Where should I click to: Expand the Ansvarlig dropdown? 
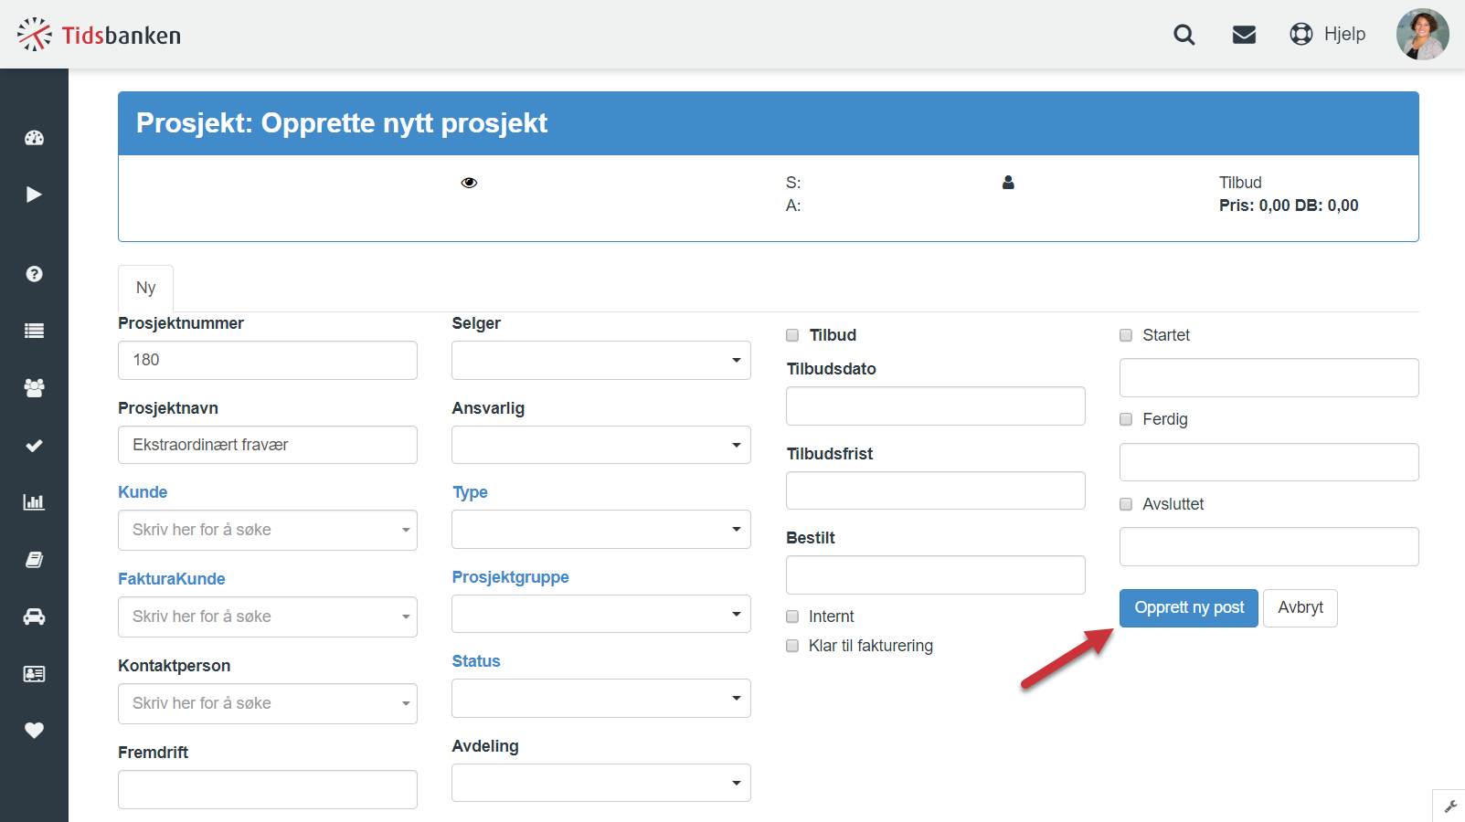pos(601,445)
